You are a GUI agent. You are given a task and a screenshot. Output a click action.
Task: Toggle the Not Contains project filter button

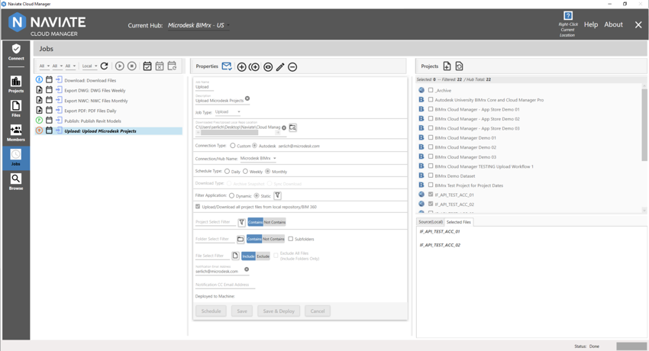[275, 222]
